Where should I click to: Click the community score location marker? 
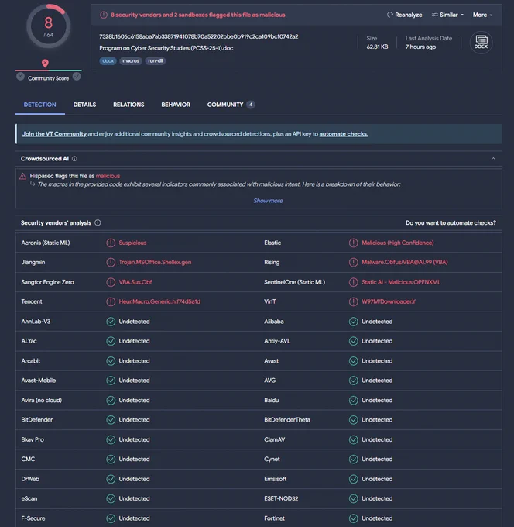pos(45,64)
